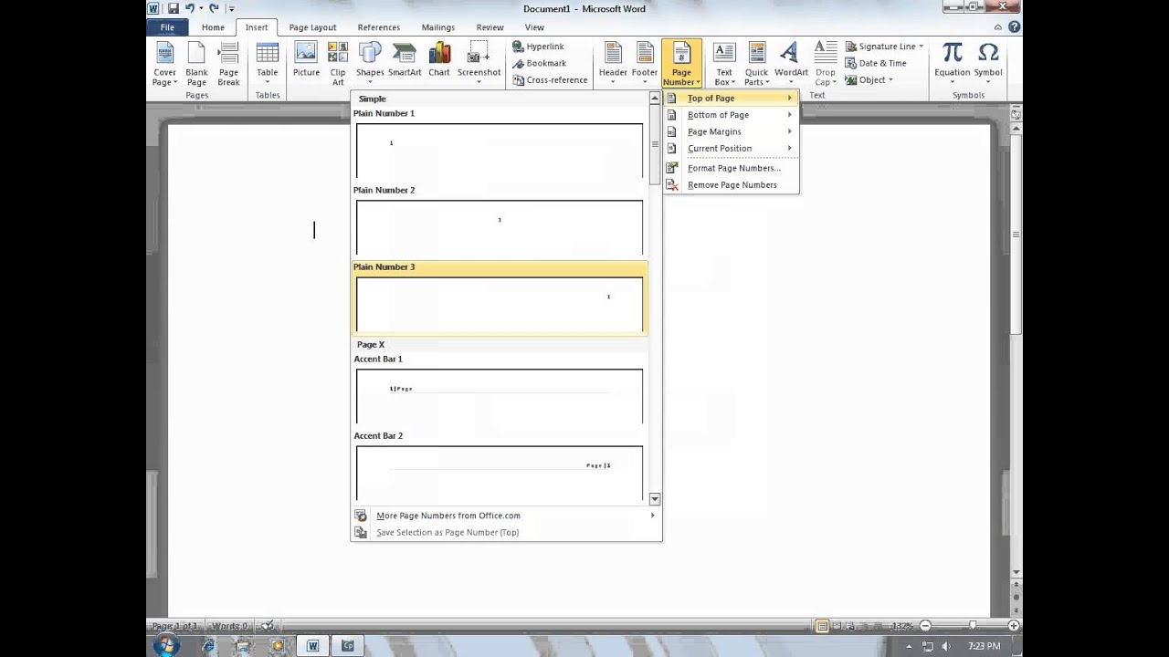Click the 7:23 PM system clock
Screen dimensions: 1169x657
(x=984, y=646)
